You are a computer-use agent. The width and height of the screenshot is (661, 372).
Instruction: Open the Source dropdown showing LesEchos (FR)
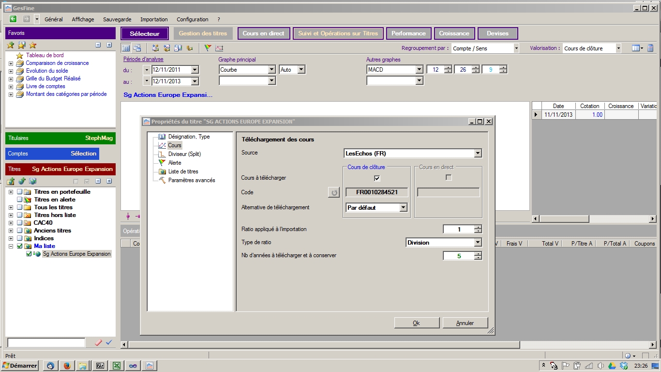(x=478, y=154)
